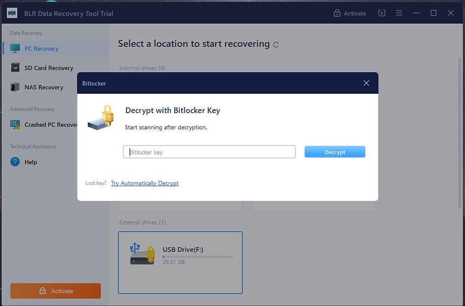Click the Help question mark icon
Screen dimensions: 465x306
tap(15, 162)
